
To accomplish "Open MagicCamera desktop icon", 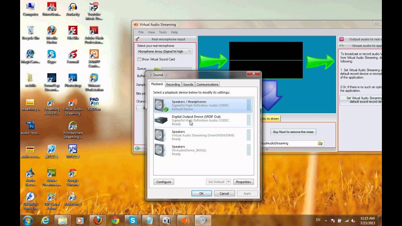I will pos(30,56).
